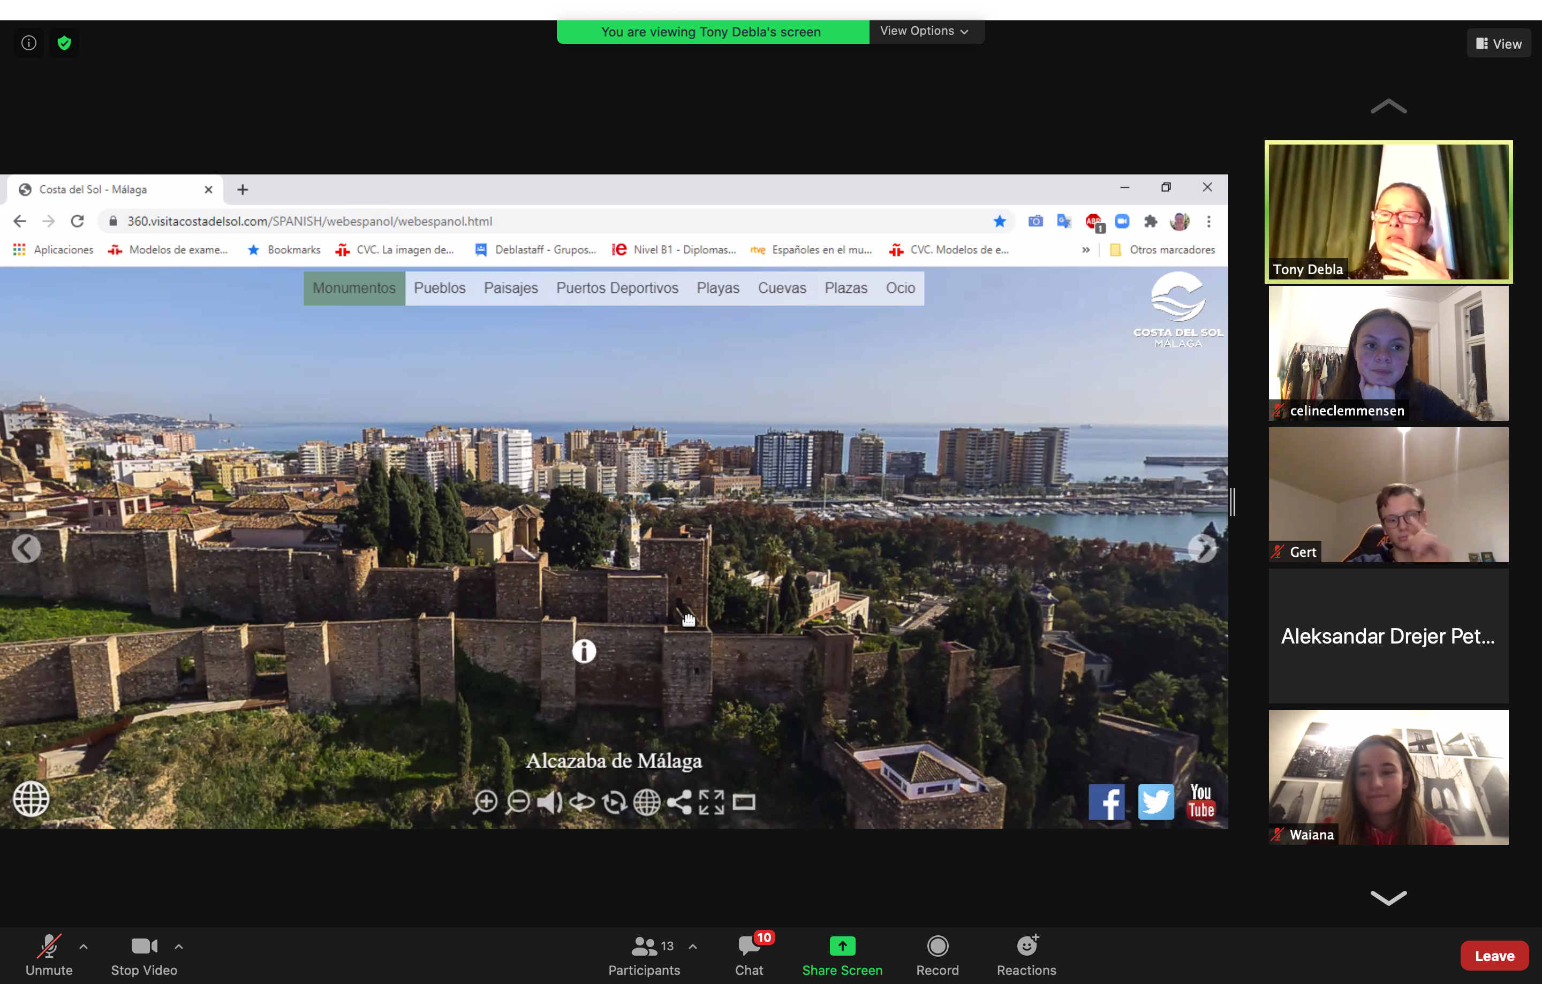1542x984 pixels.
Task: Expand audio options arrow beside Unmute
Action: (83, 945)
